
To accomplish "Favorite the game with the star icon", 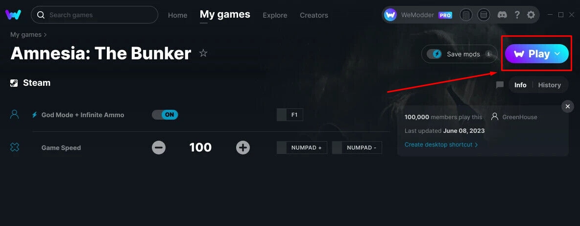I will tap(203, 53).
